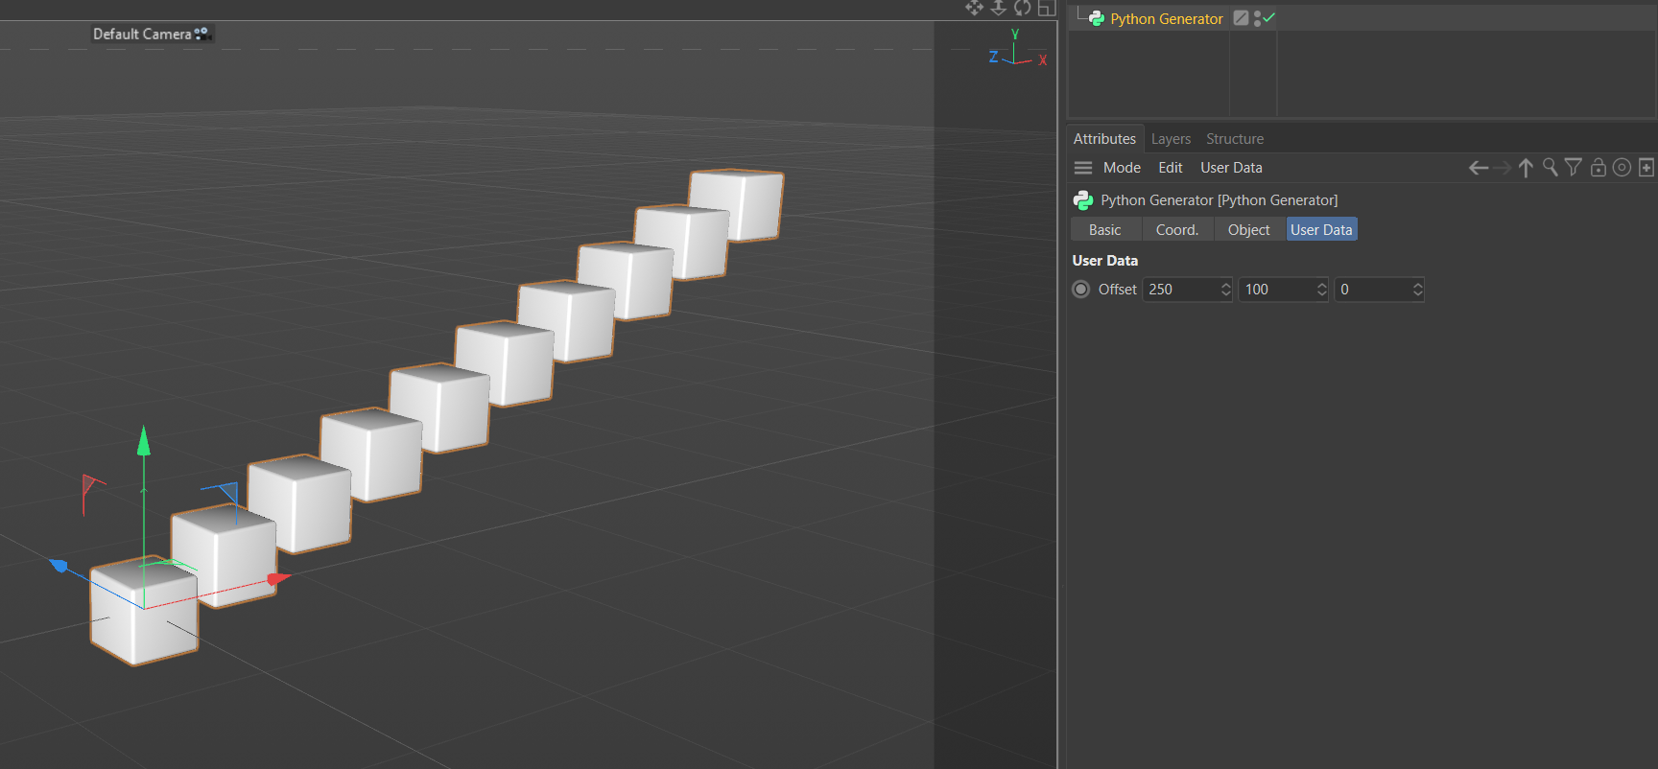Click the Default Camera indicator icon
The image size is (1658, 769).
pyautogui.click(x=201, y=34)
